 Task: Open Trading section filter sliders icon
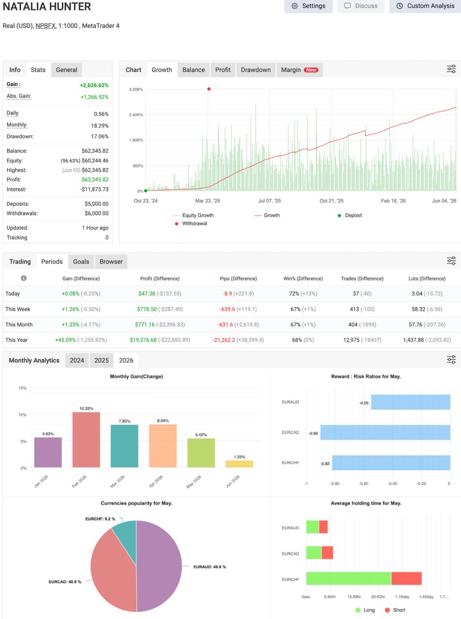[x=451, y=261]
